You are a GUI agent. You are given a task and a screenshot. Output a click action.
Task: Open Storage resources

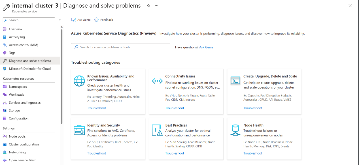(14, 111)
